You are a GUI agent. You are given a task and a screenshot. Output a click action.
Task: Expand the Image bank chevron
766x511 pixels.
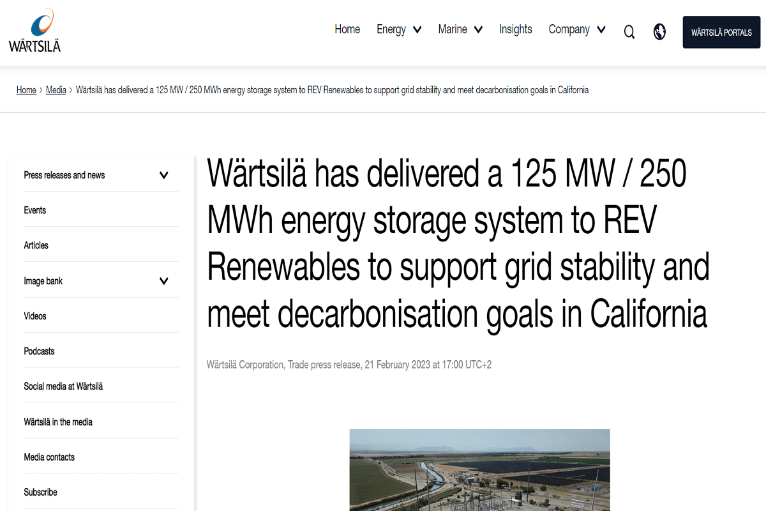(165, 280)
